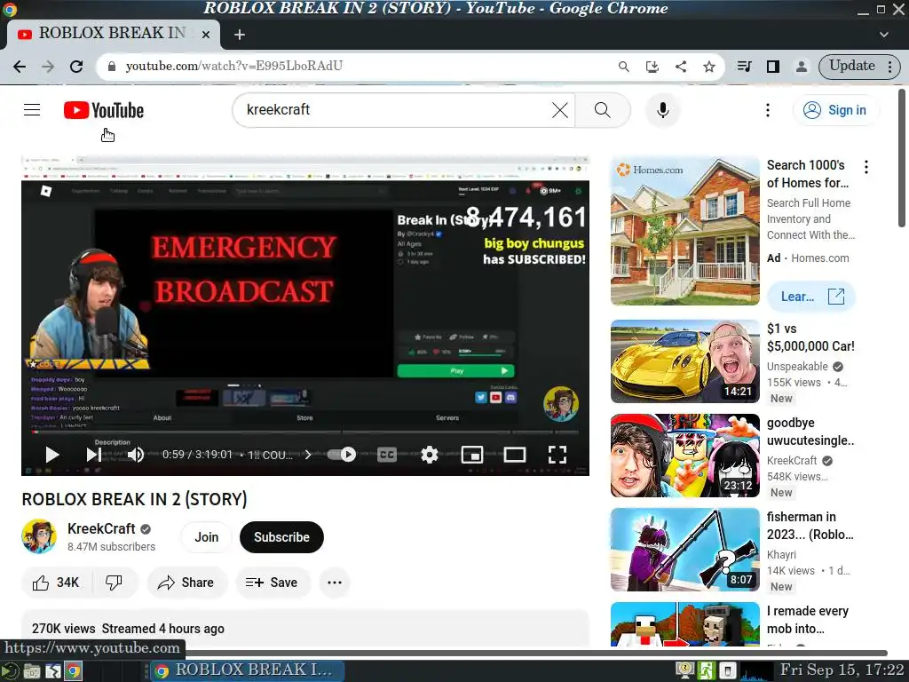Screen dimensions: 909x682
Task: Click the Chrome Update button
Action: click(858, 66)
